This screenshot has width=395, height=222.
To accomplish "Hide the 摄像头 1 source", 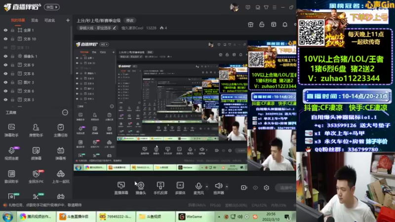I will pos(5,56).
